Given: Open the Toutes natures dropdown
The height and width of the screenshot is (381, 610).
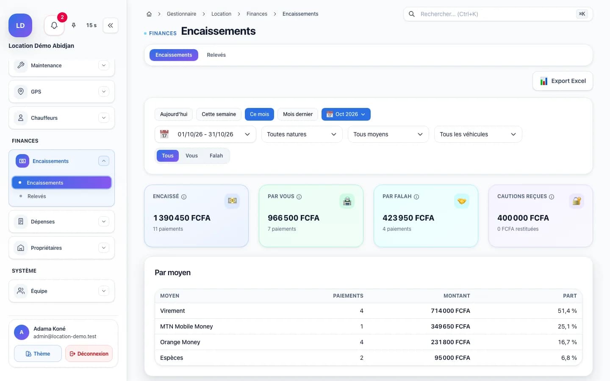Looking at the screenshot, I should (x=302, y=134).
